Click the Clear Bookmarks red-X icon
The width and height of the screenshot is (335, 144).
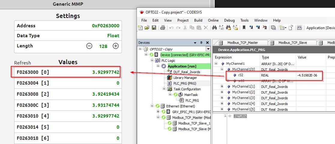tap(265, 28)
